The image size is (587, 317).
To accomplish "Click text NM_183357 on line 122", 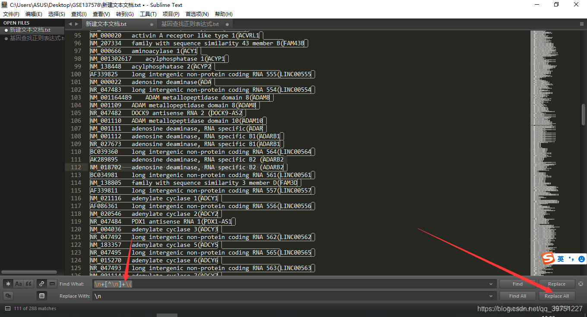I will tap(106, 245).
